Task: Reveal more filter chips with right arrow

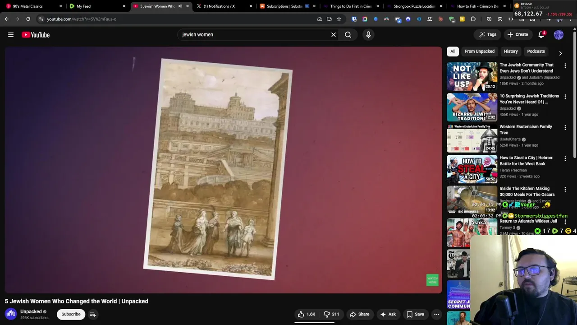Action: (560, 53)
